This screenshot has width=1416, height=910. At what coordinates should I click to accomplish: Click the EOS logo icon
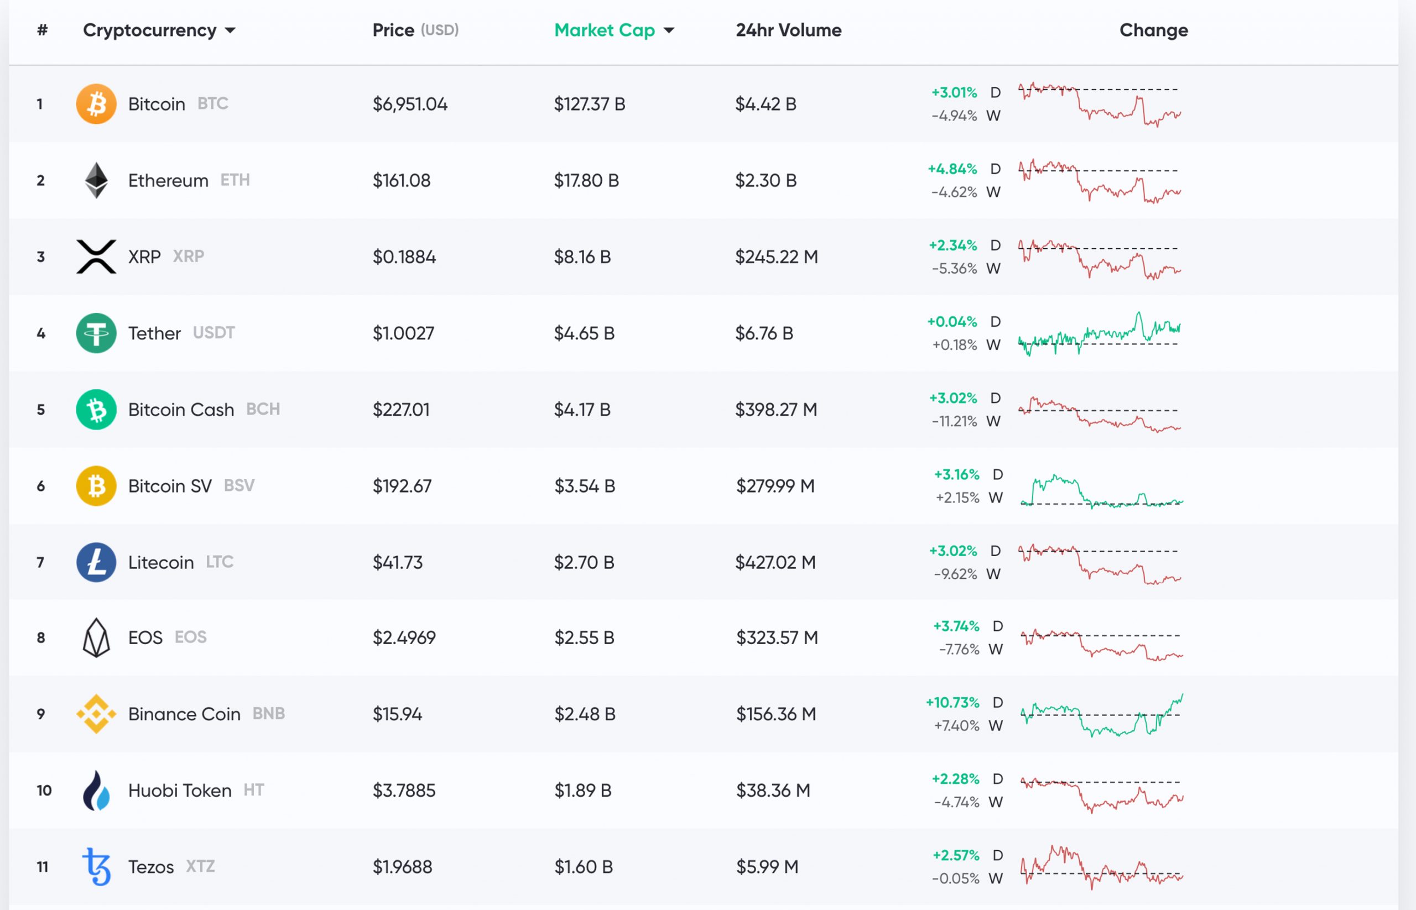pos(96,637)
